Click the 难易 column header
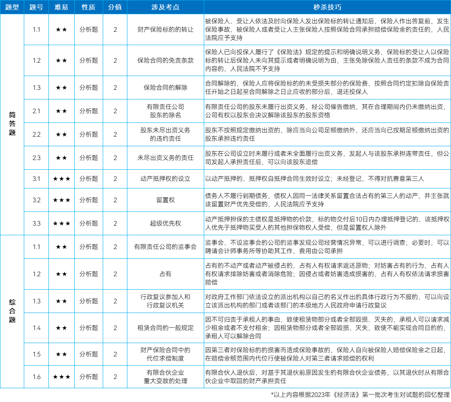451x402 pixels. click(x=61, y=7)
